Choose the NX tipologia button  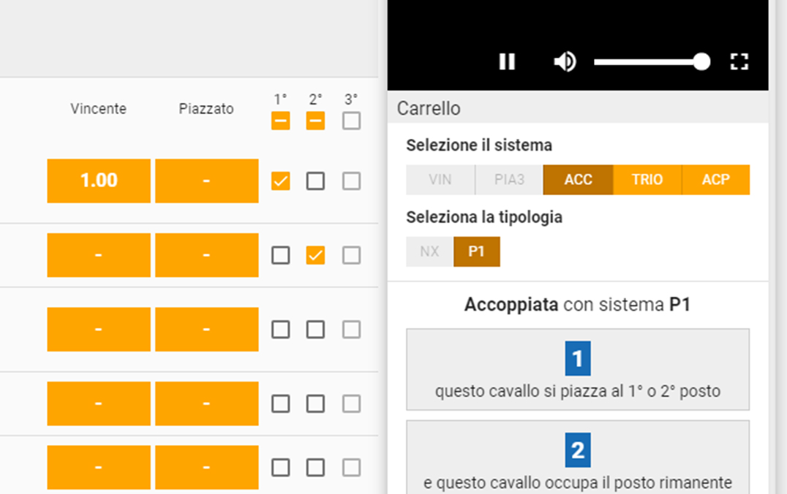(429, 252)
